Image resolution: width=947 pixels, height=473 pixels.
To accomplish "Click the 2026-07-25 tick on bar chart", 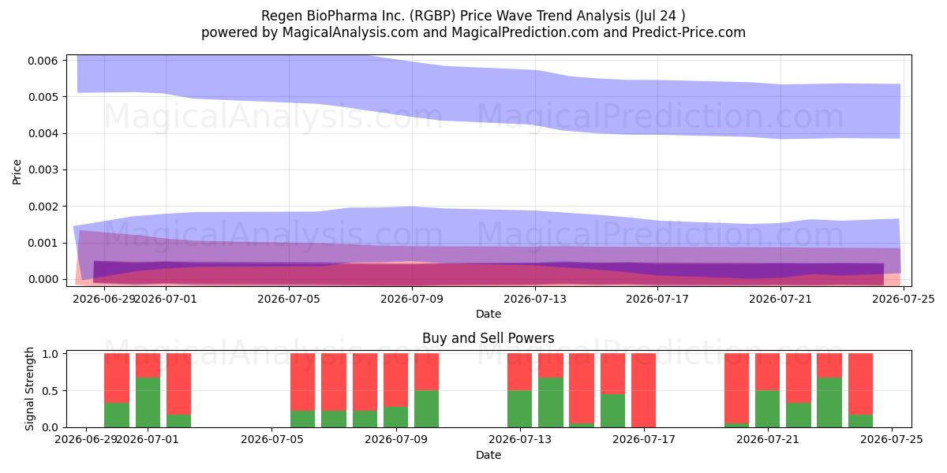I will (892, 439).
